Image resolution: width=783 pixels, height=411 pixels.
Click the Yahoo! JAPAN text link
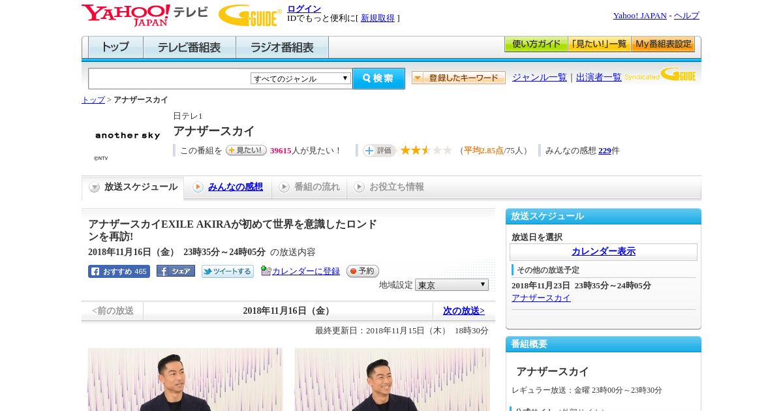tap(639, 16)
